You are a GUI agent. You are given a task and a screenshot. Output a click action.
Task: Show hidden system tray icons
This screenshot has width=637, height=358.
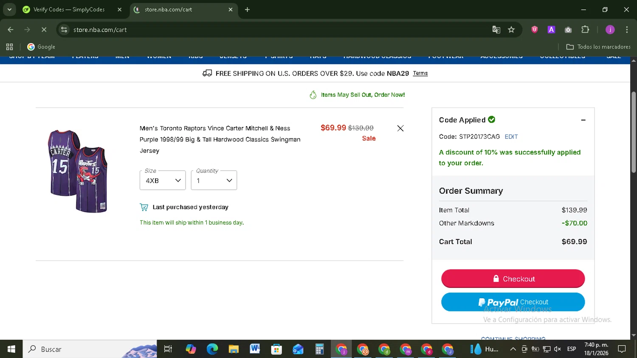coord(513,349)
